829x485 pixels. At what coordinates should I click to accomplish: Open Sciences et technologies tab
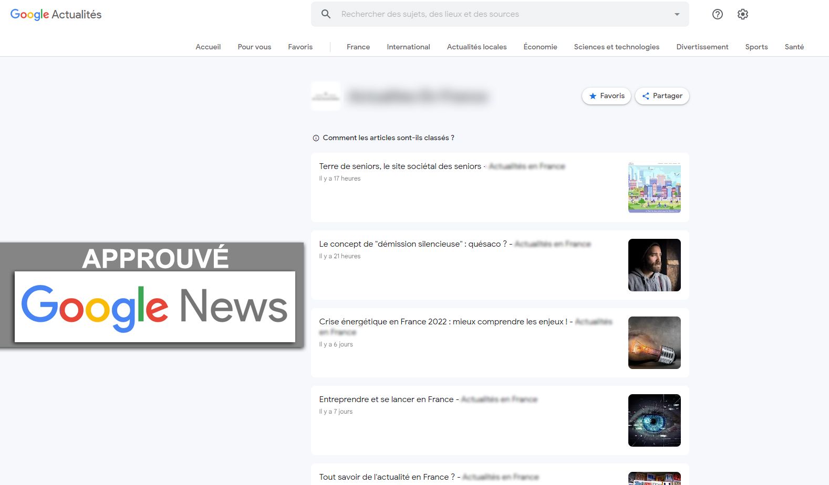click(617, 47)
